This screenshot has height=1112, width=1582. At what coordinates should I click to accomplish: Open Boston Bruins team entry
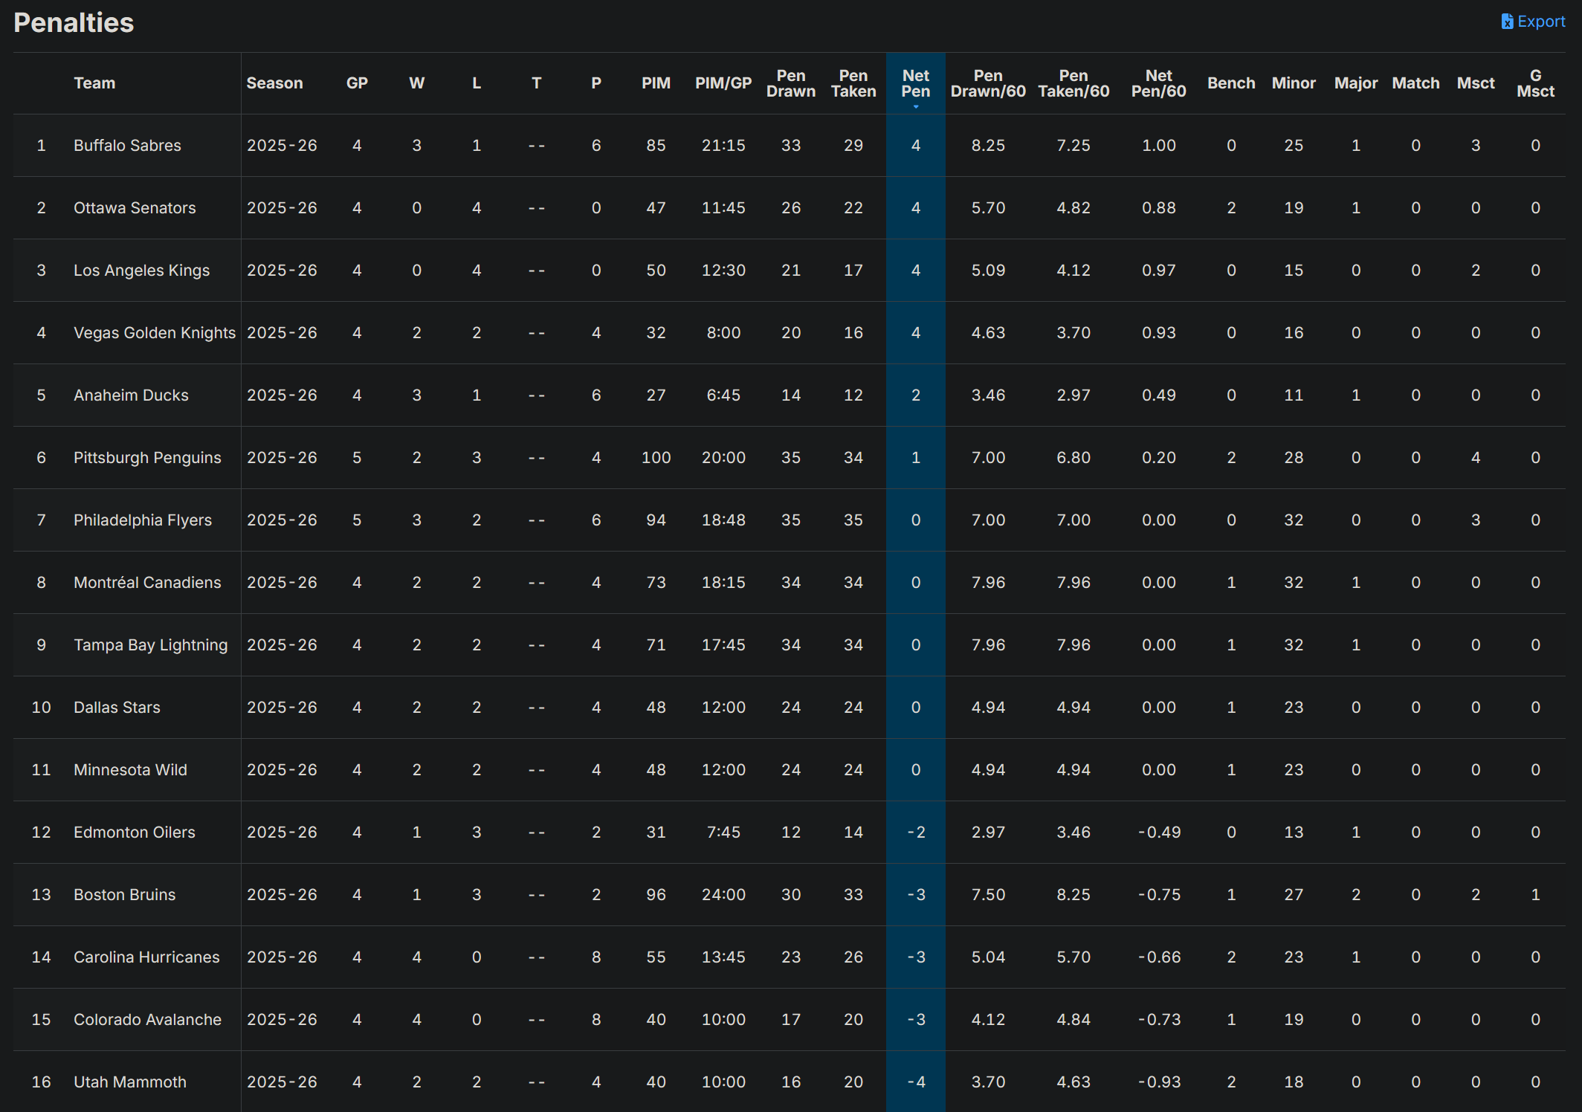coord(124,895)
